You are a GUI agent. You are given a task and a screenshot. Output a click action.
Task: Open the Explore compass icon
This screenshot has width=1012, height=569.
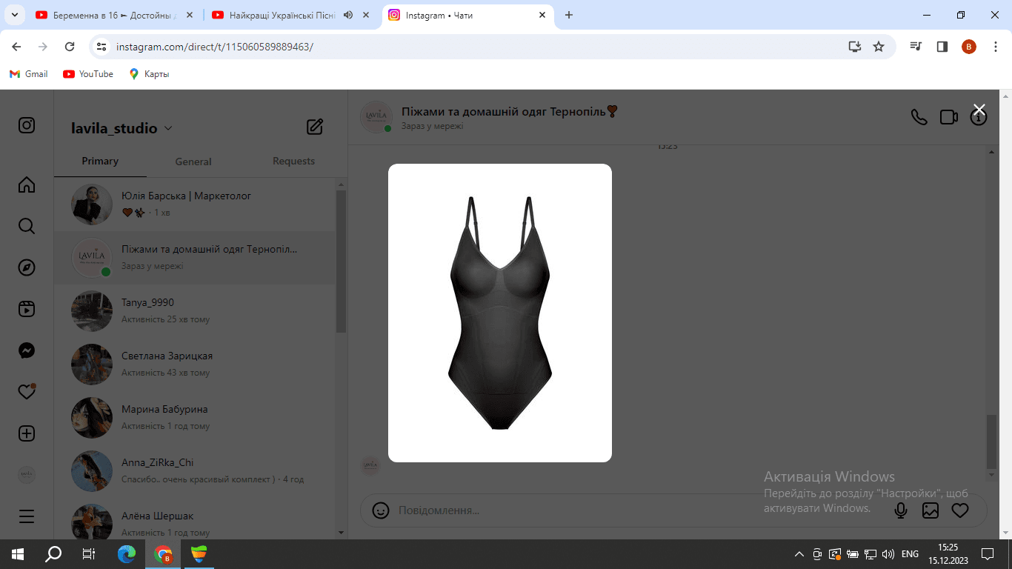(27, 267)
